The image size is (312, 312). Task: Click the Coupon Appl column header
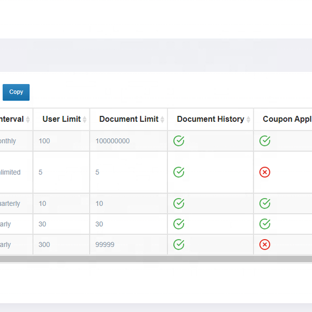point(286,119)
